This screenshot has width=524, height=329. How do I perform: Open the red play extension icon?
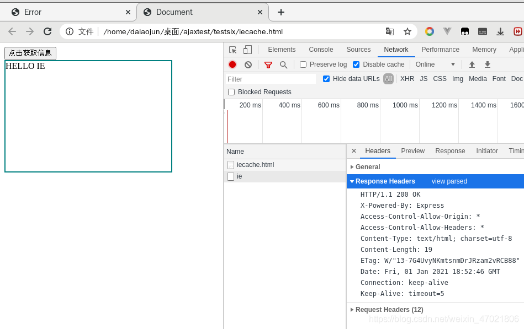[x=518, y=32]
